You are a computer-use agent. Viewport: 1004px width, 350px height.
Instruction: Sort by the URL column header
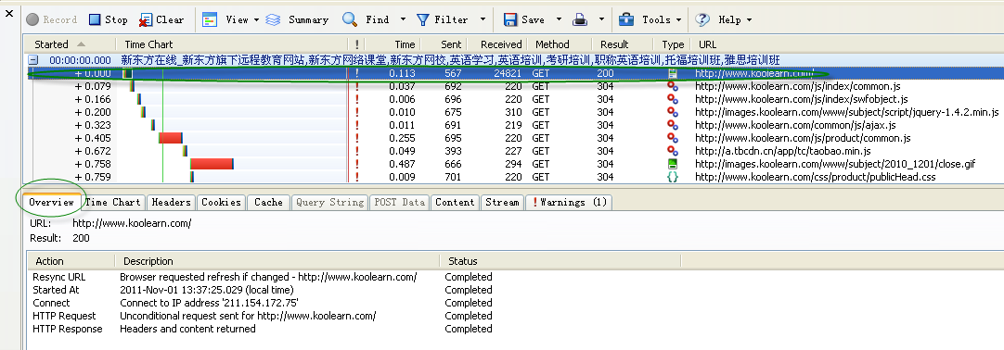[845, 44]
